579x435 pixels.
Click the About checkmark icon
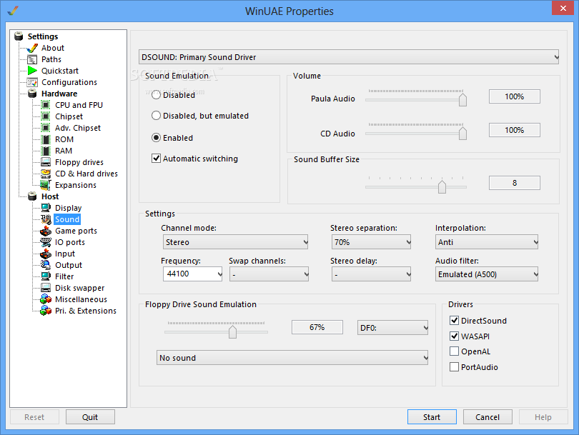tap(32, 48)
